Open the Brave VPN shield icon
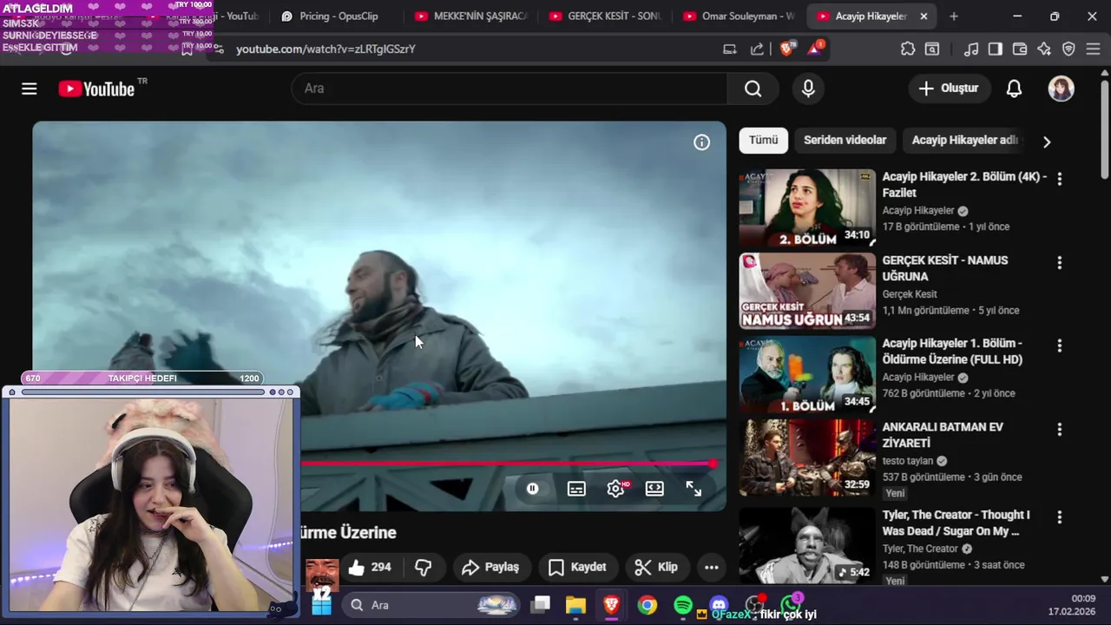Image resolution: width=1111 pixels, height=625 pixels. (x=1068, y=49)
